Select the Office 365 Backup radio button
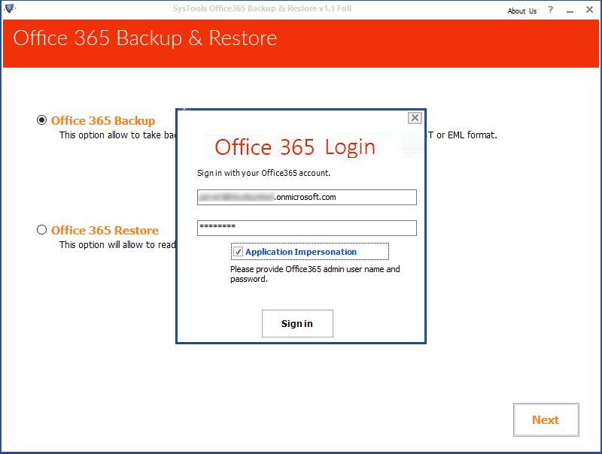This screenshot has height=454, width=602. pos(42,120)
